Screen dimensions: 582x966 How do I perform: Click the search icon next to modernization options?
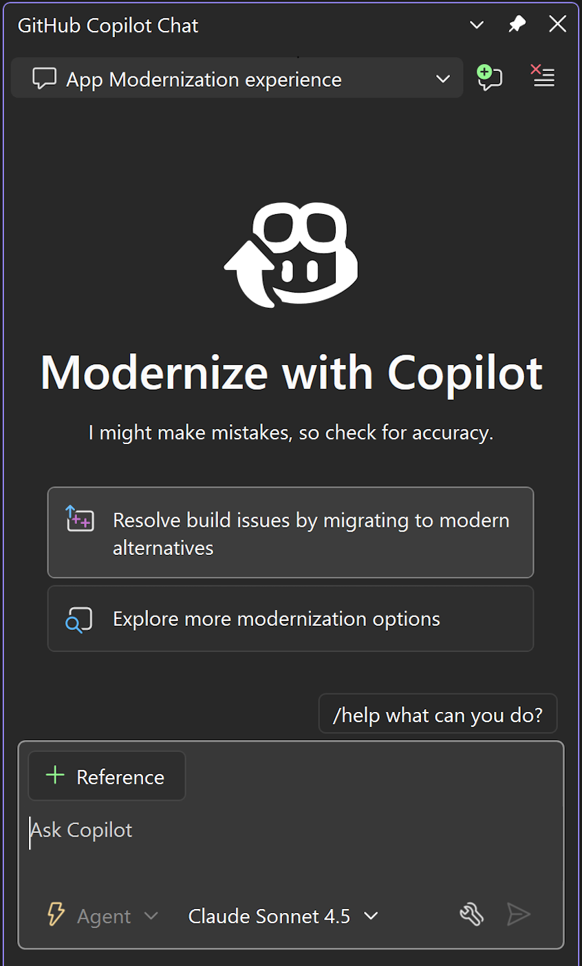(78, 618)
